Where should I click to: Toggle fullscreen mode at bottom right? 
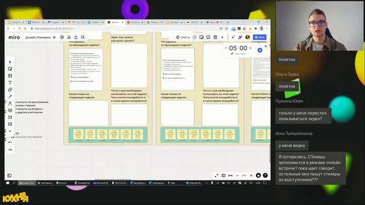click(217, 175)
